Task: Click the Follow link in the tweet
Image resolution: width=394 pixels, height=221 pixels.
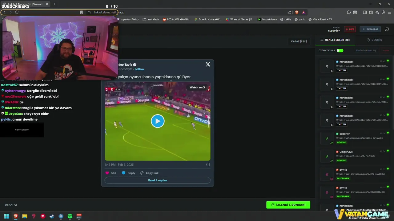Action: 139,69
